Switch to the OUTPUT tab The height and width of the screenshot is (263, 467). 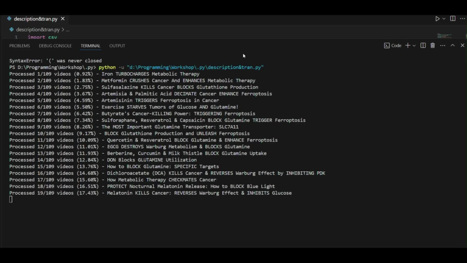pos(117,46)
